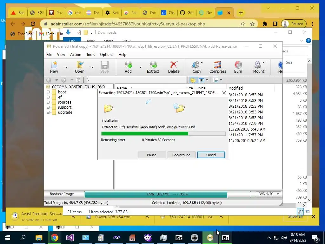
Task: Open the Tools menu
Action: pos(90,55)
